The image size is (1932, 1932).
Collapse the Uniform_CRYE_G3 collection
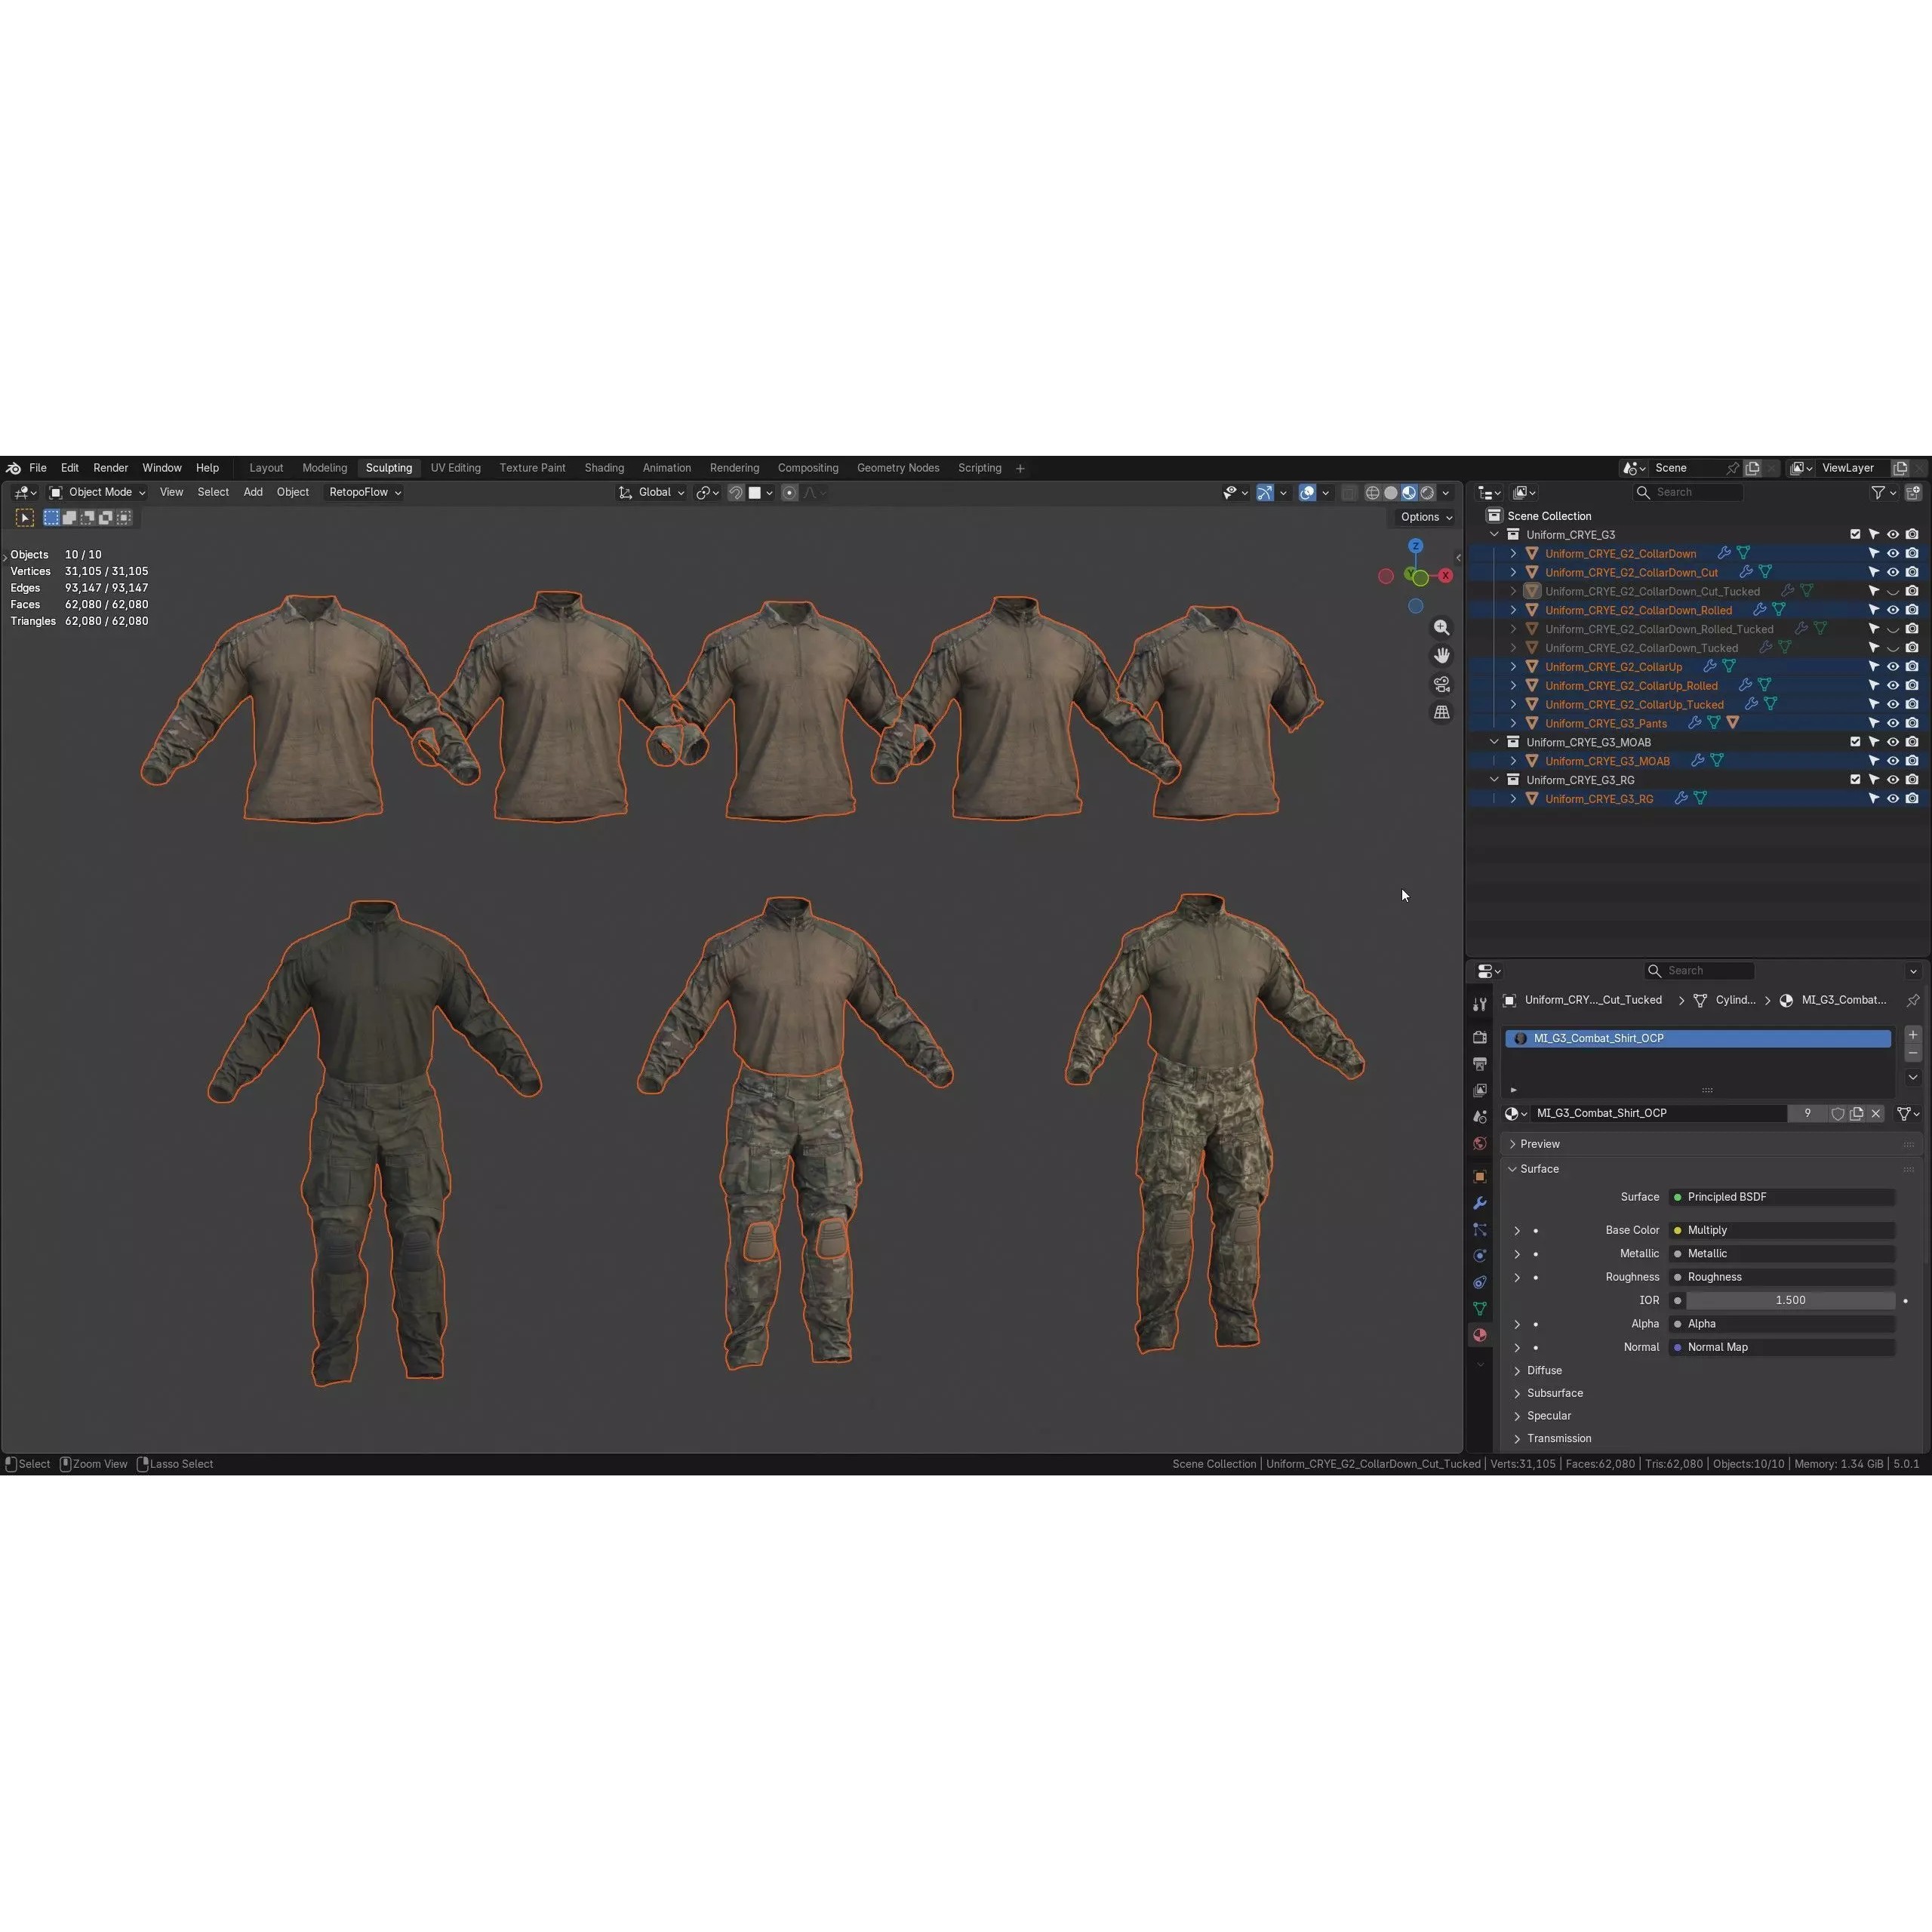click(x=1494, y=534)
